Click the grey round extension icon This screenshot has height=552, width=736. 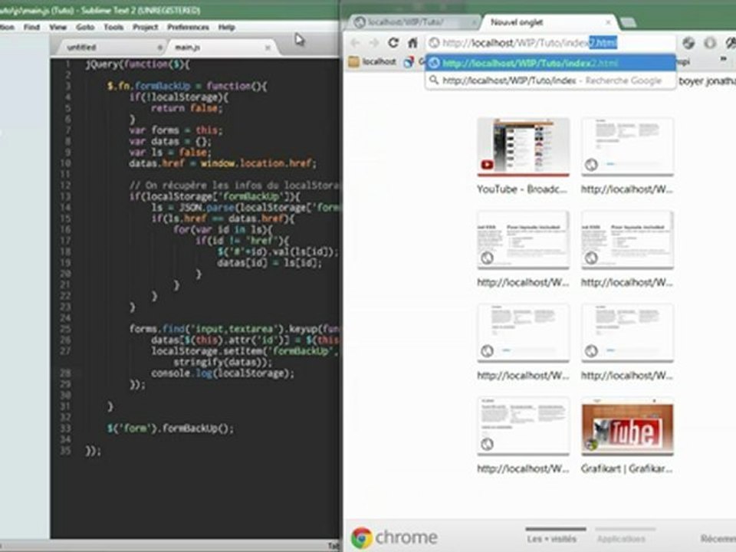click(x=710, y=43)
